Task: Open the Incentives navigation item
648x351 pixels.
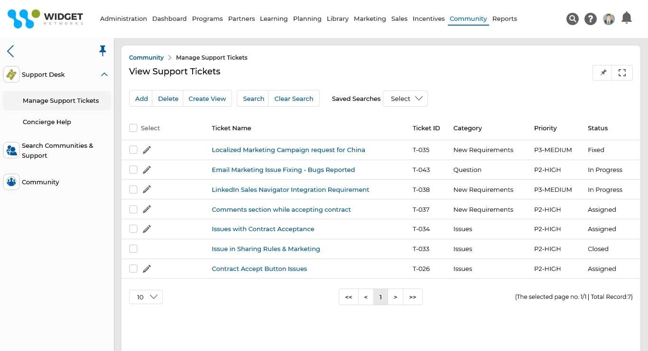Action: [x=428, y=18]
